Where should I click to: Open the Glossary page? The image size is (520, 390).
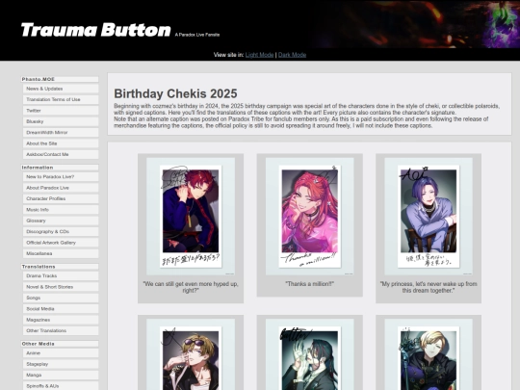pyautogui.click(x=61, y=221)
